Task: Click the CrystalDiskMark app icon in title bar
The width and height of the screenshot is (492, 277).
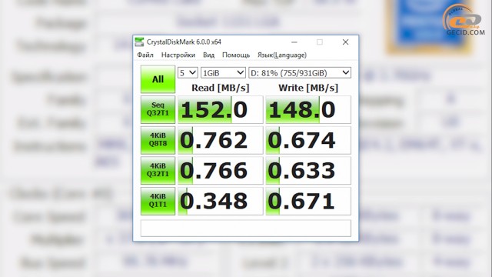Action: [139, 42]
